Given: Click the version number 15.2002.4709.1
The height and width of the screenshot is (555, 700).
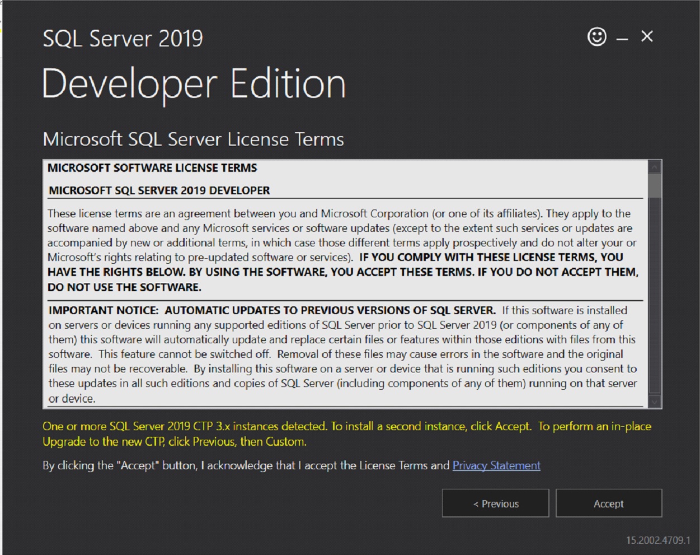Looking at the screenshot, I should click(x=658, y=540).
